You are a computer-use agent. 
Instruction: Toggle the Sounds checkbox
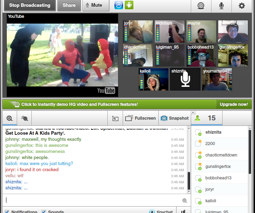pos(44,212)
